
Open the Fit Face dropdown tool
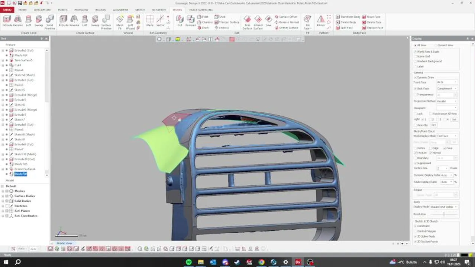tap(307, 22)
